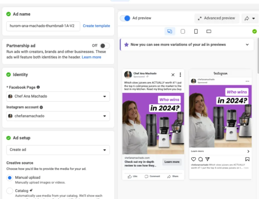
Task: Open Facebook preview three-dot menu
Action: pyautogui.click(x=180, y=75)
